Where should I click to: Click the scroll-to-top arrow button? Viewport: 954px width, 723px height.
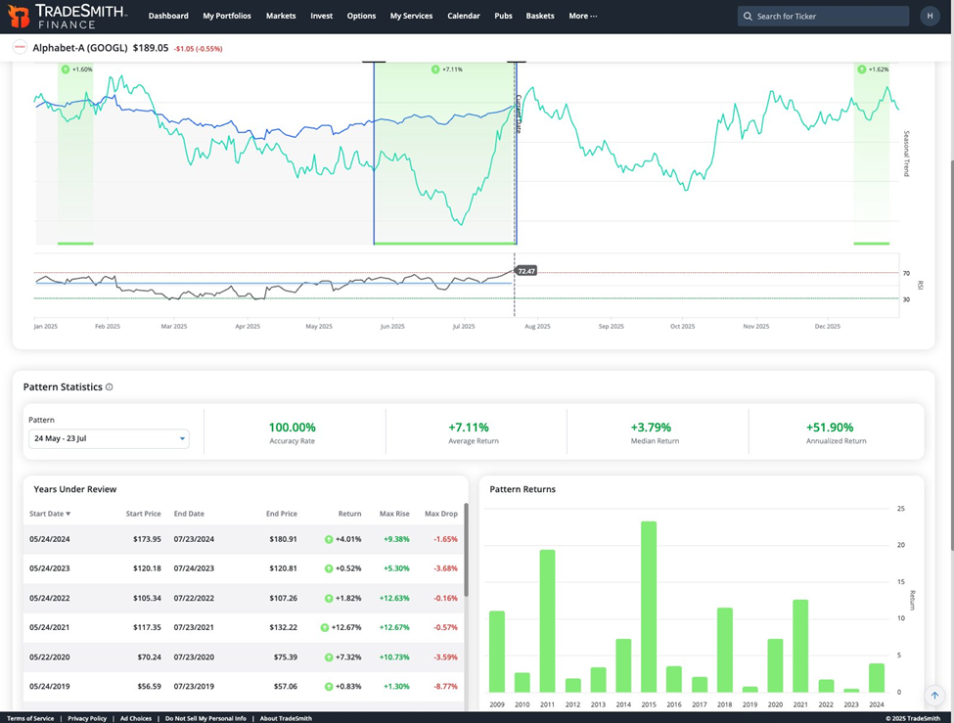[x=933, y=696]
